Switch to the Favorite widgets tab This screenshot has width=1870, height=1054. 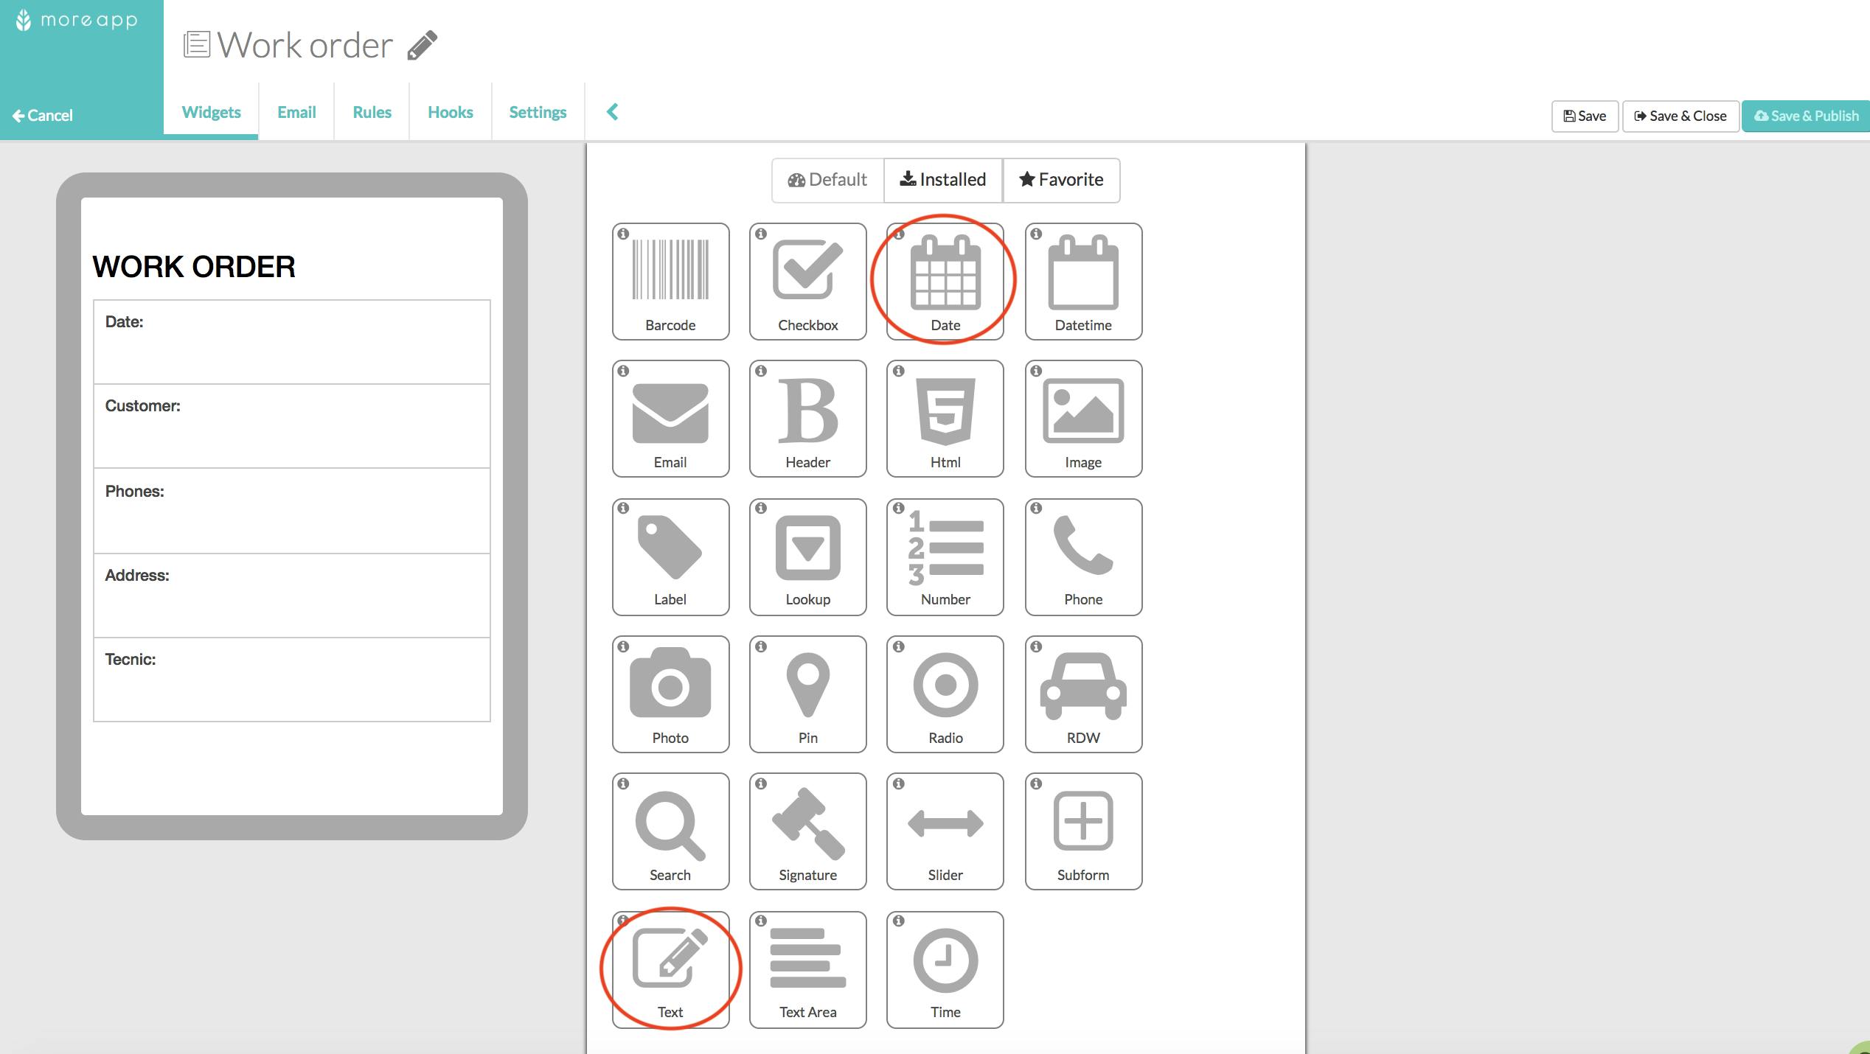coord(1062,178)
